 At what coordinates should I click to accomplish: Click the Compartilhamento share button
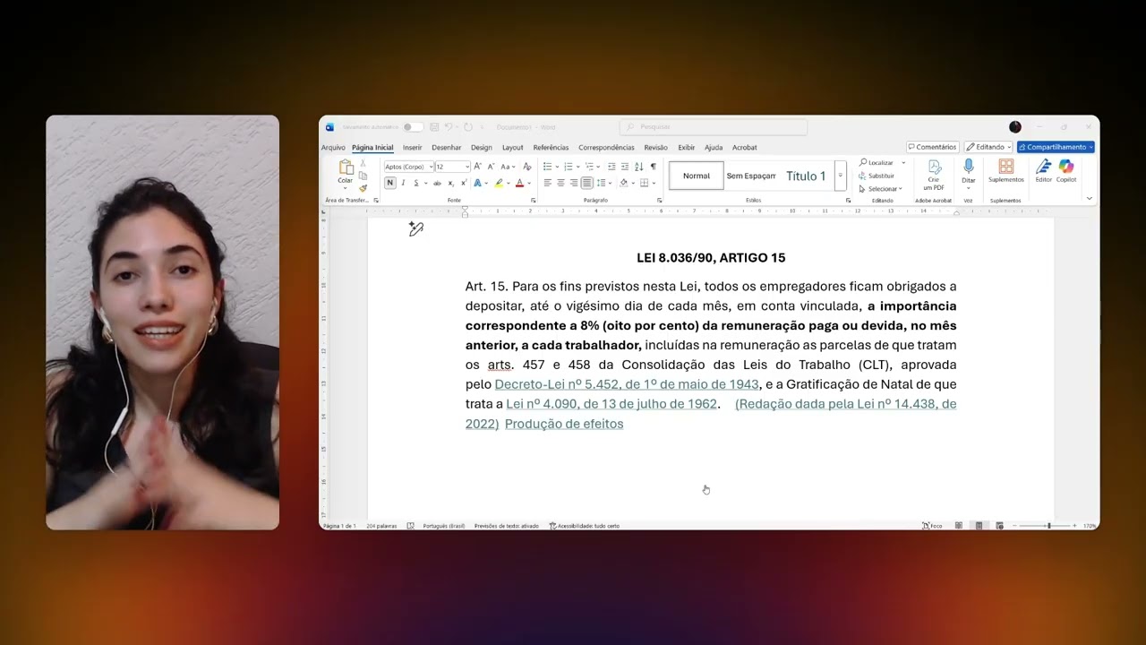1056,147
